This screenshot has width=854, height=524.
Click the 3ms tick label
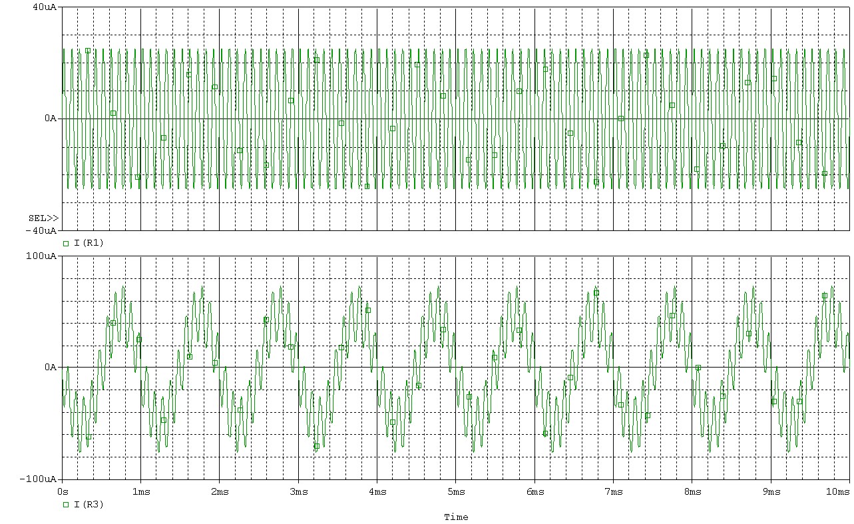(x=298, y=491)
